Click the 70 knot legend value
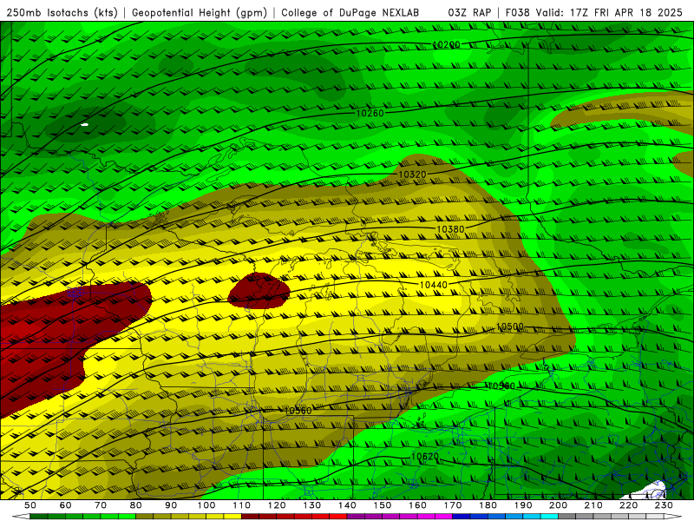This screenshot has width=694, height=521. point(101,505)
